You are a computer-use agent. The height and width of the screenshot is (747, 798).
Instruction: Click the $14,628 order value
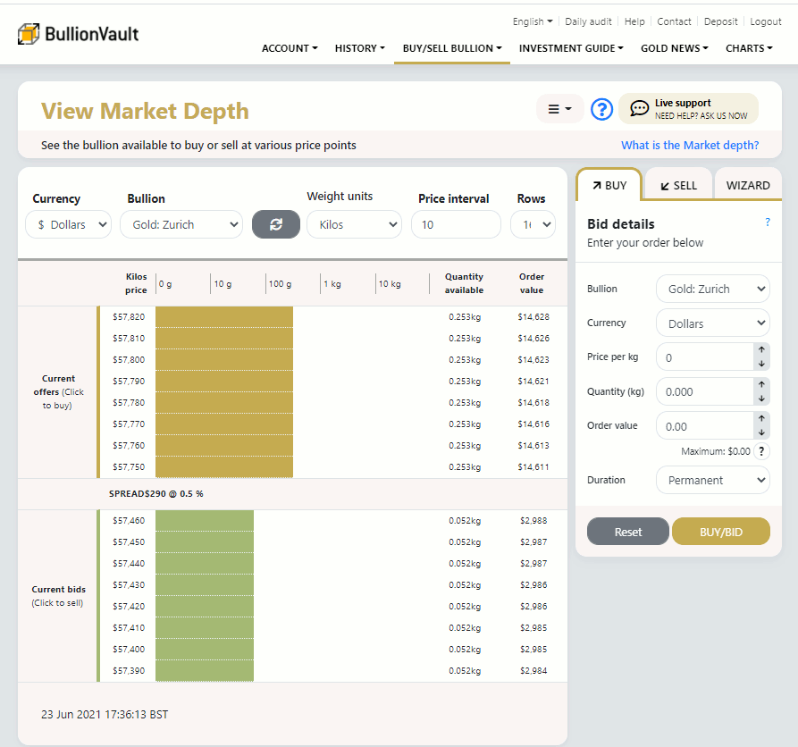point(533,317)
